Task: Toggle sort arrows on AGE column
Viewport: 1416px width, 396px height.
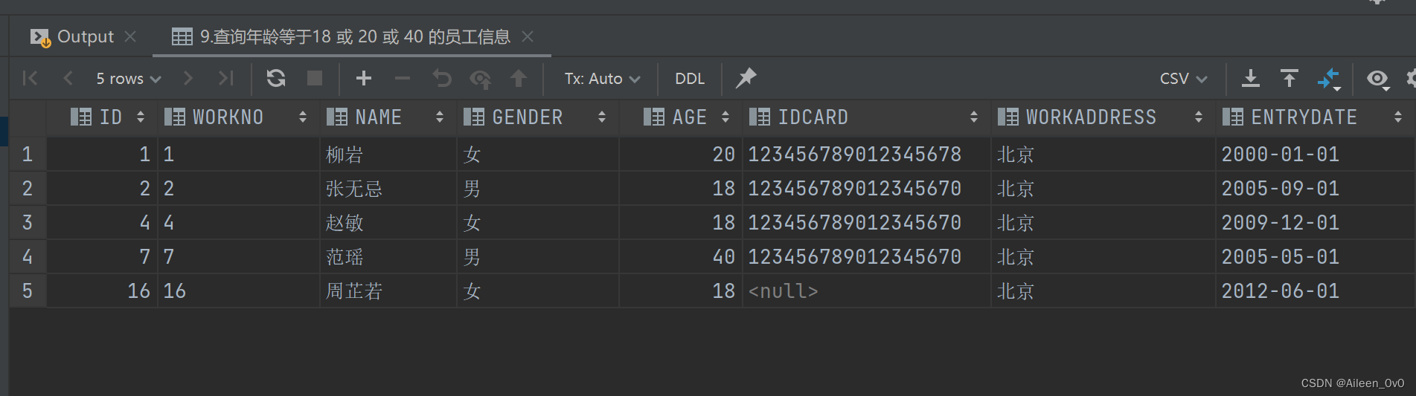Action: [x=725, y=117]
